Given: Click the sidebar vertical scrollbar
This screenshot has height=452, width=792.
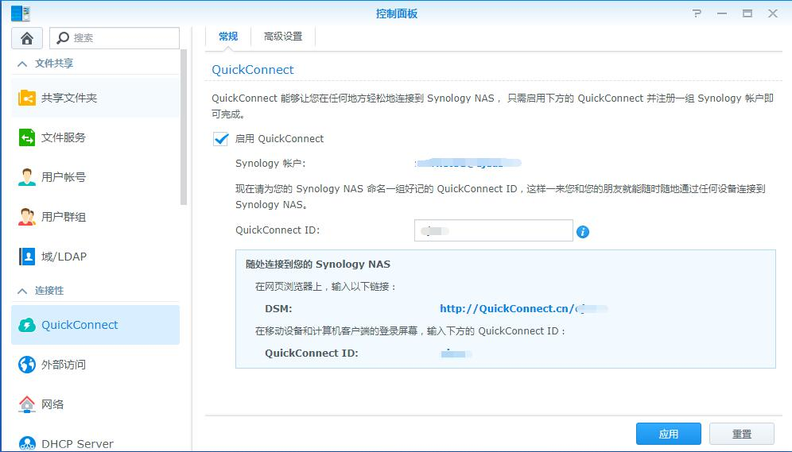Looking at the screenshot, I should click(x=184, y=127).
